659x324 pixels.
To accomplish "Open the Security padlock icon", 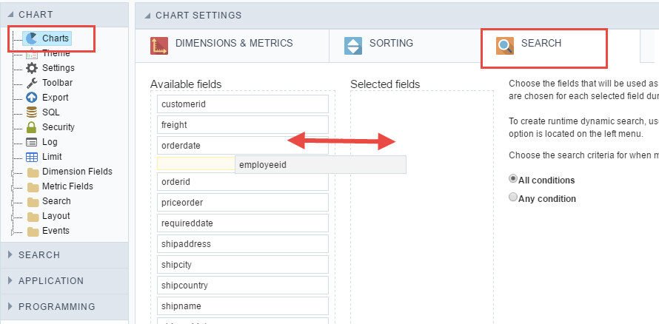I will coord(32,127).
